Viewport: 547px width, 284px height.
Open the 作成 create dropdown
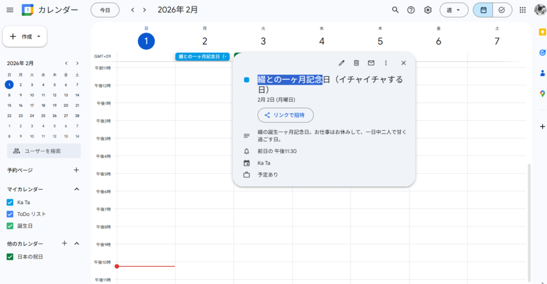click(x=25, y=36)
